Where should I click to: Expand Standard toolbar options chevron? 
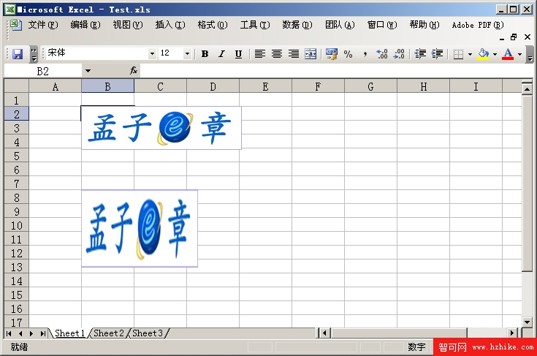(x=34, y=54)
